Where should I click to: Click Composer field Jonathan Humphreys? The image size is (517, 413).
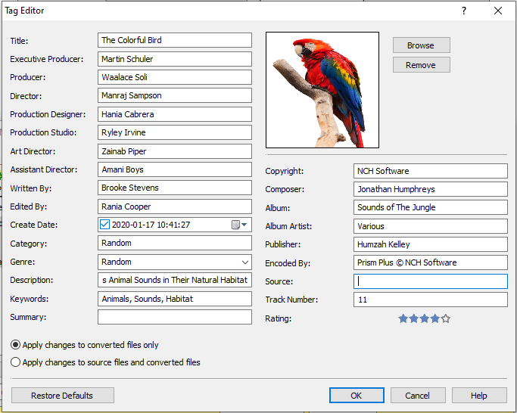431,189
